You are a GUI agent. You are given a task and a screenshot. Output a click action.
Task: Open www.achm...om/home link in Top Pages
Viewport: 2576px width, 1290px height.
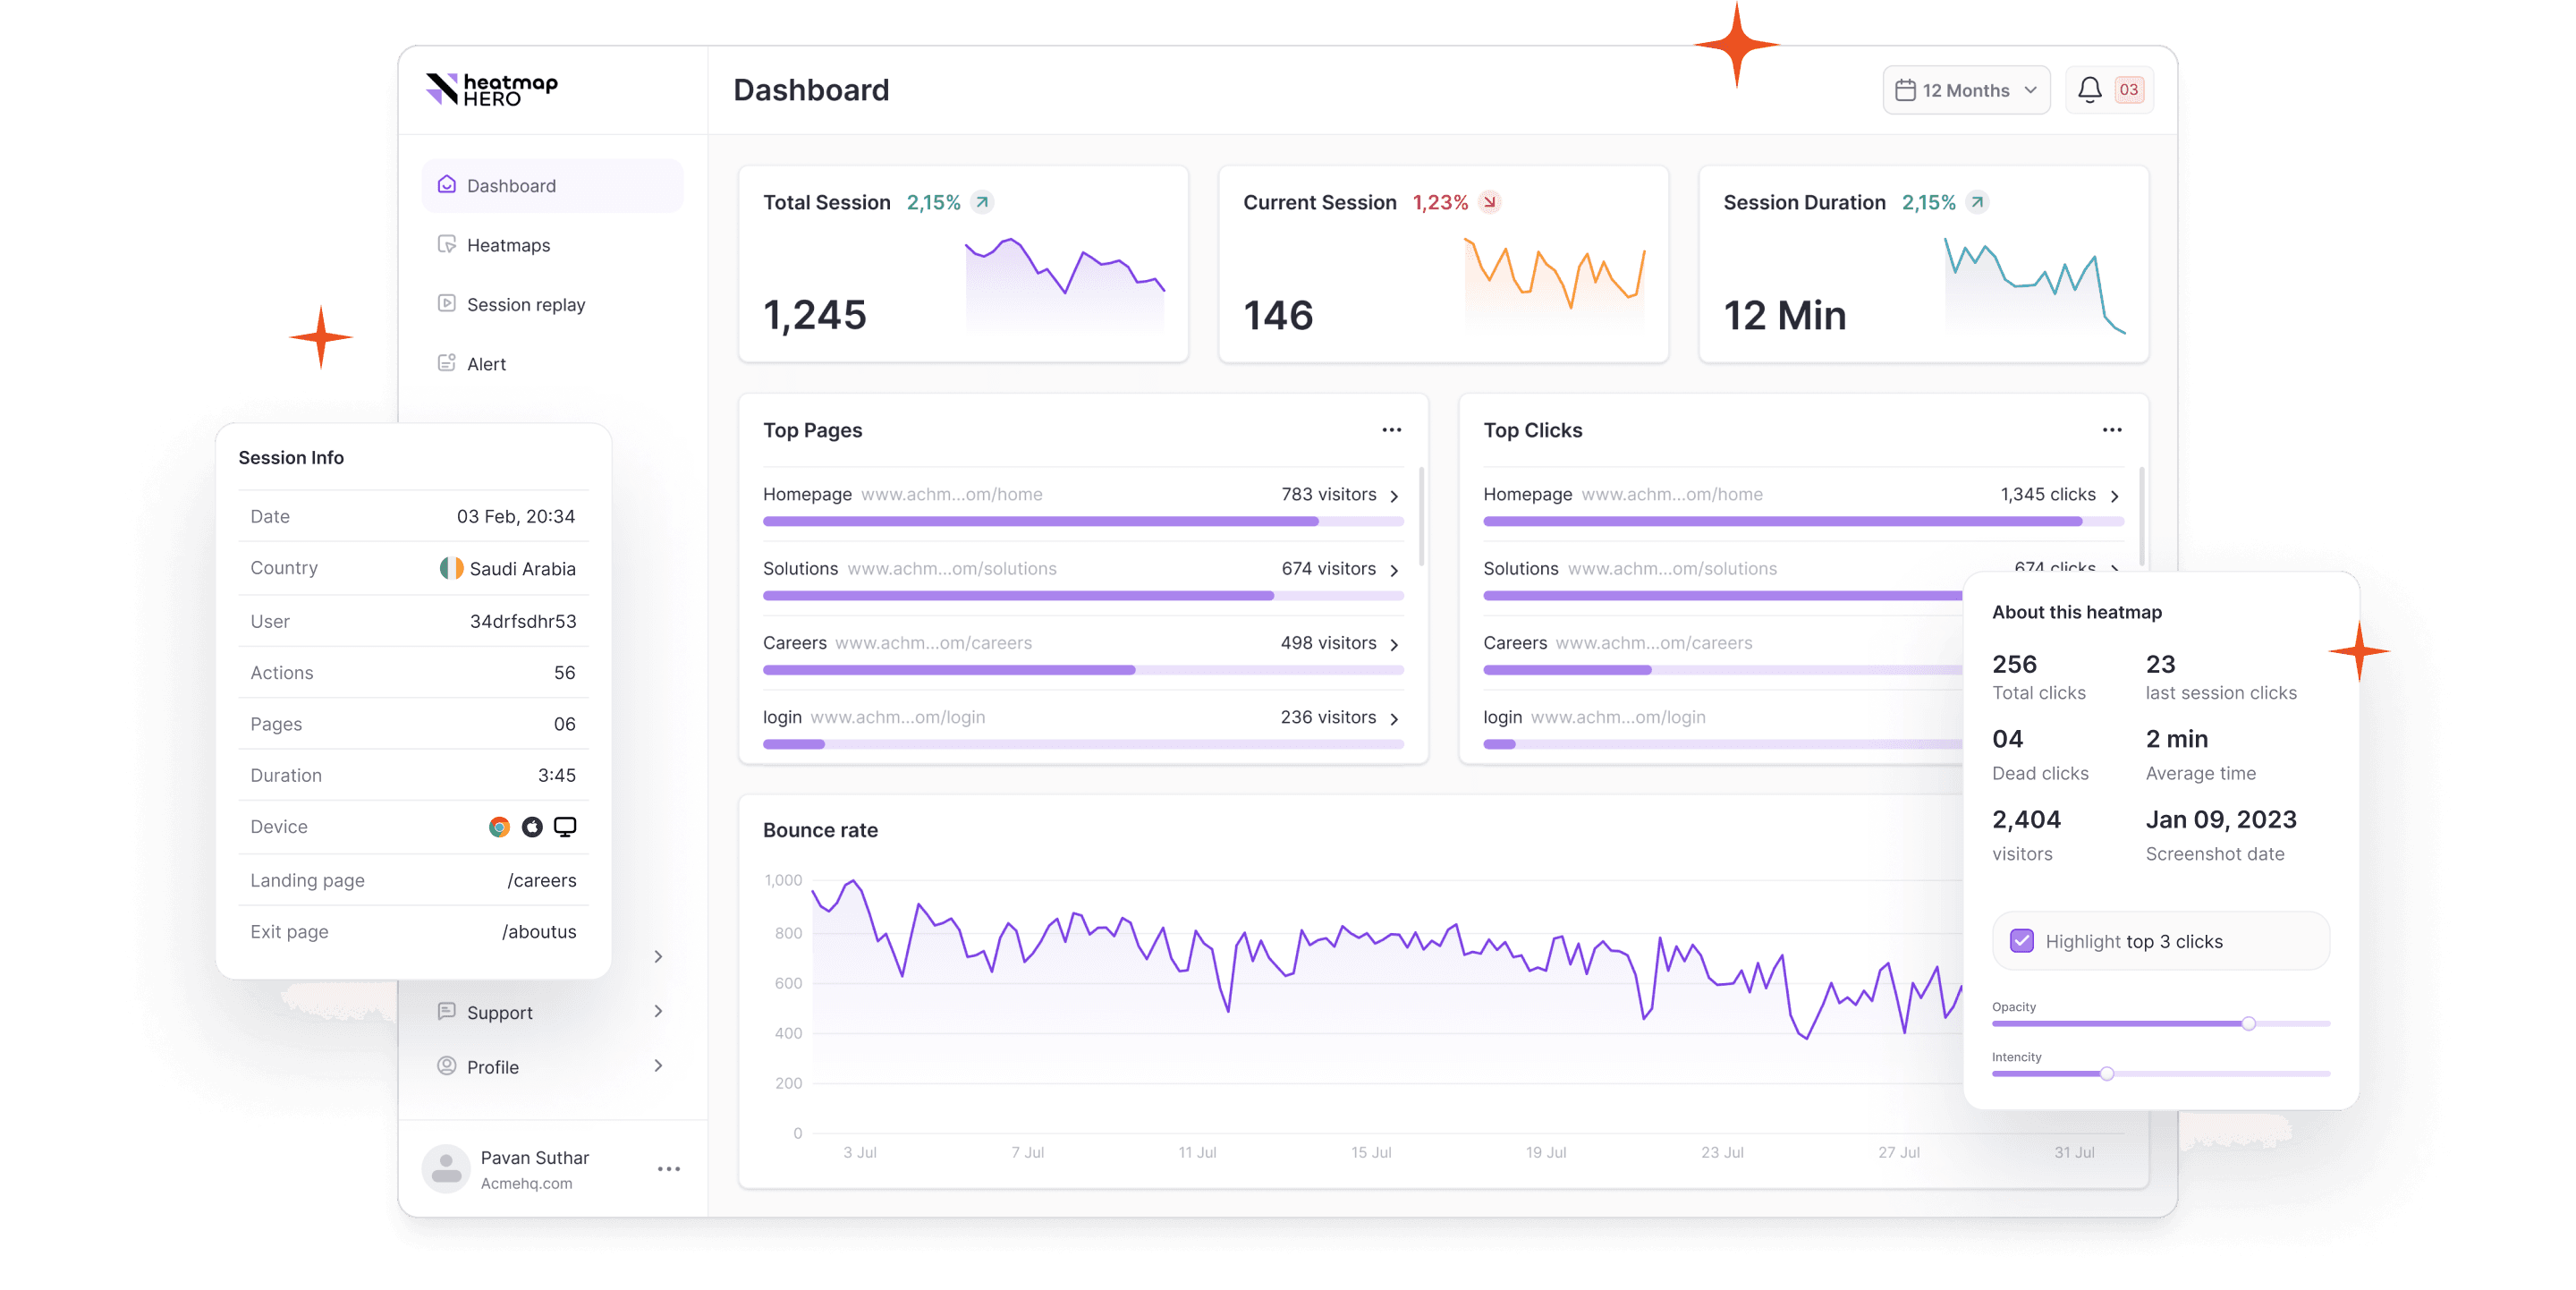[951, 494]
